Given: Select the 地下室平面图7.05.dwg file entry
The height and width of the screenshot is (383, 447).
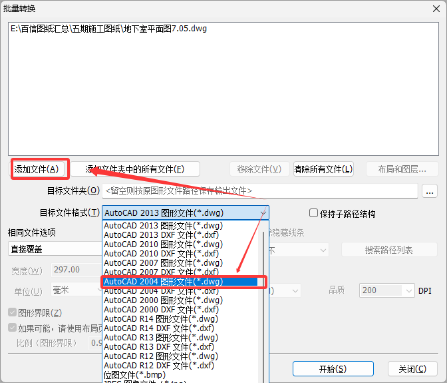Looking at the screenshot, I should point(108,29).
